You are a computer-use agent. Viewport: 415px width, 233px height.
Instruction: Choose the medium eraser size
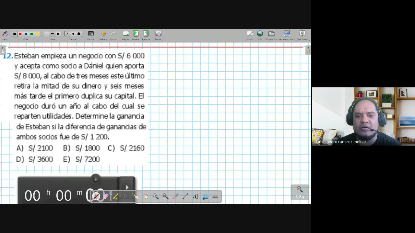[x=73, y=34]
